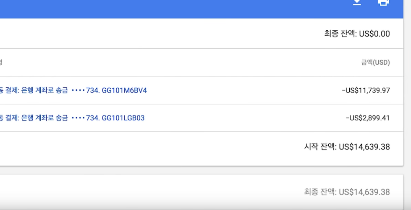Click '은행 계좌로 송금' text in second transaction

(x=45, y=118)
